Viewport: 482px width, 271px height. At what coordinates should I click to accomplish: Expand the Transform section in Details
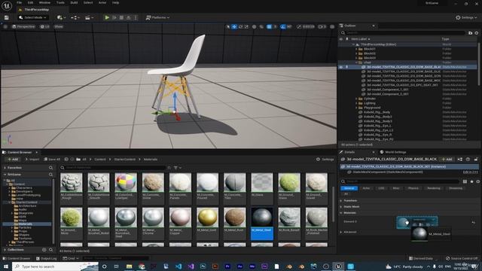click(341, 201)
